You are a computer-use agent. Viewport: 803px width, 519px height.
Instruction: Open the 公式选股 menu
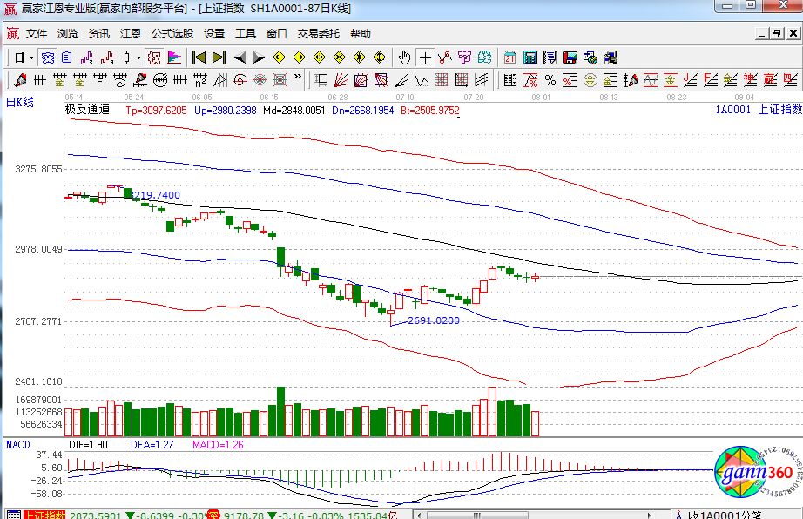tap(172, 34)
